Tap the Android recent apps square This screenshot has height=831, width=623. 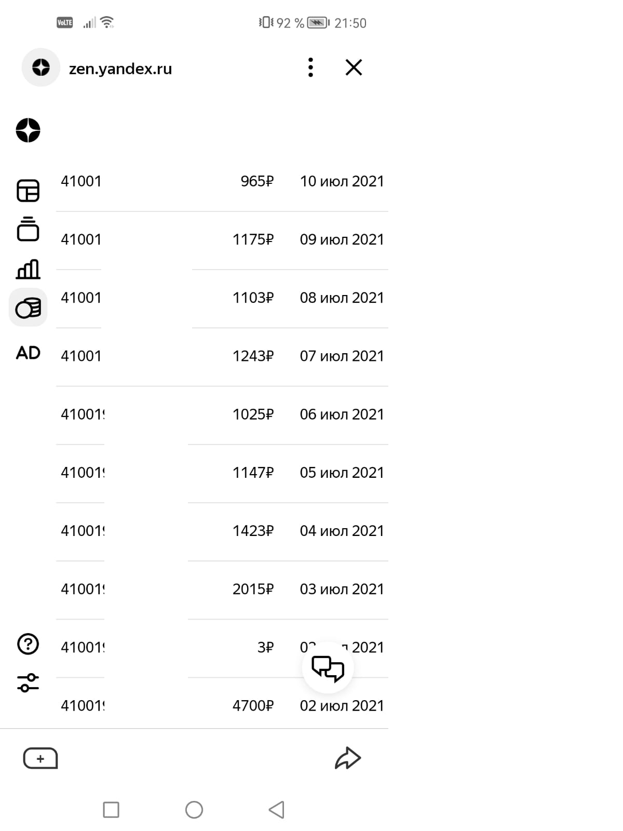point(111,809)
